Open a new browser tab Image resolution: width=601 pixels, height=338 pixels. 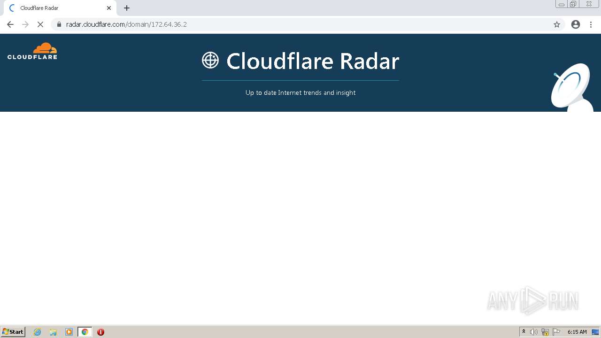127,8
